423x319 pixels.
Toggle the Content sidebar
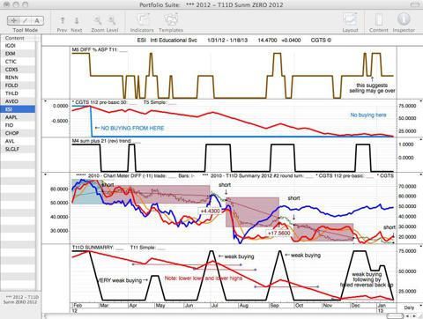[x=379, y=20]
